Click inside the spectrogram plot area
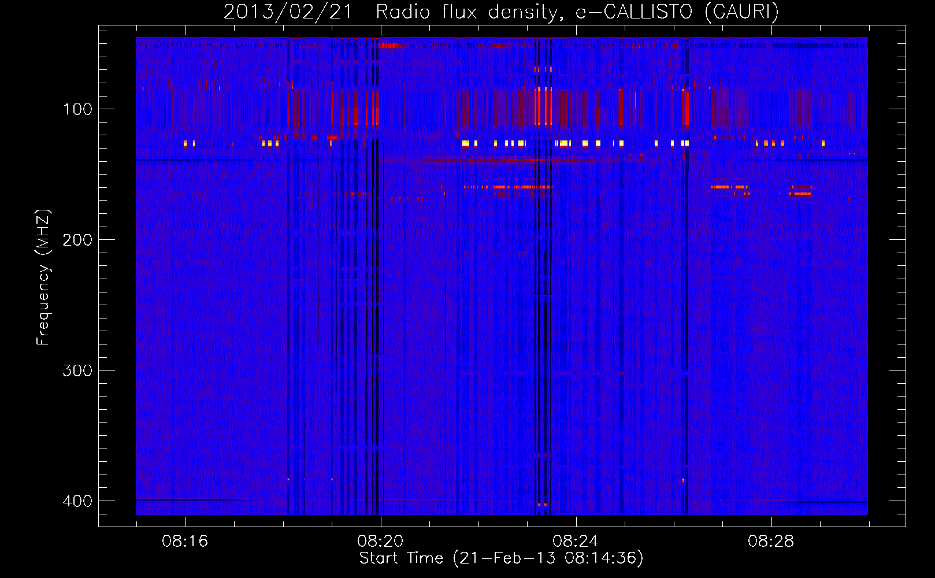The image size is (935, 578). tap(502, 276)
